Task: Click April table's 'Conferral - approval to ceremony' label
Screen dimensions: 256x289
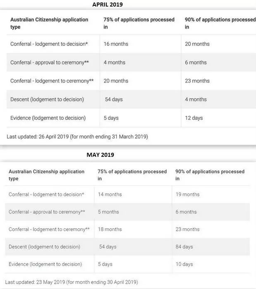Action: tap(51, 63)
